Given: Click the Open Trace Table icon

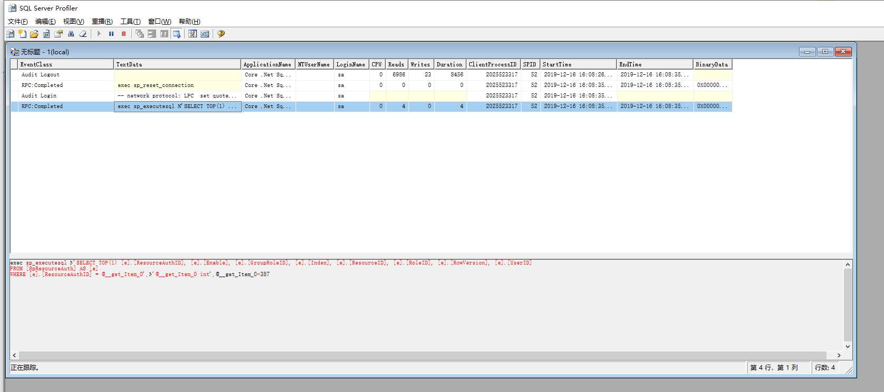Looking at the screenshot, I should point(46,34).
